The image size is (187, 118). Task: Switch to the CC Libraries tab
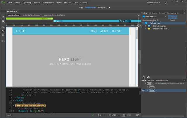pos(153,13)
